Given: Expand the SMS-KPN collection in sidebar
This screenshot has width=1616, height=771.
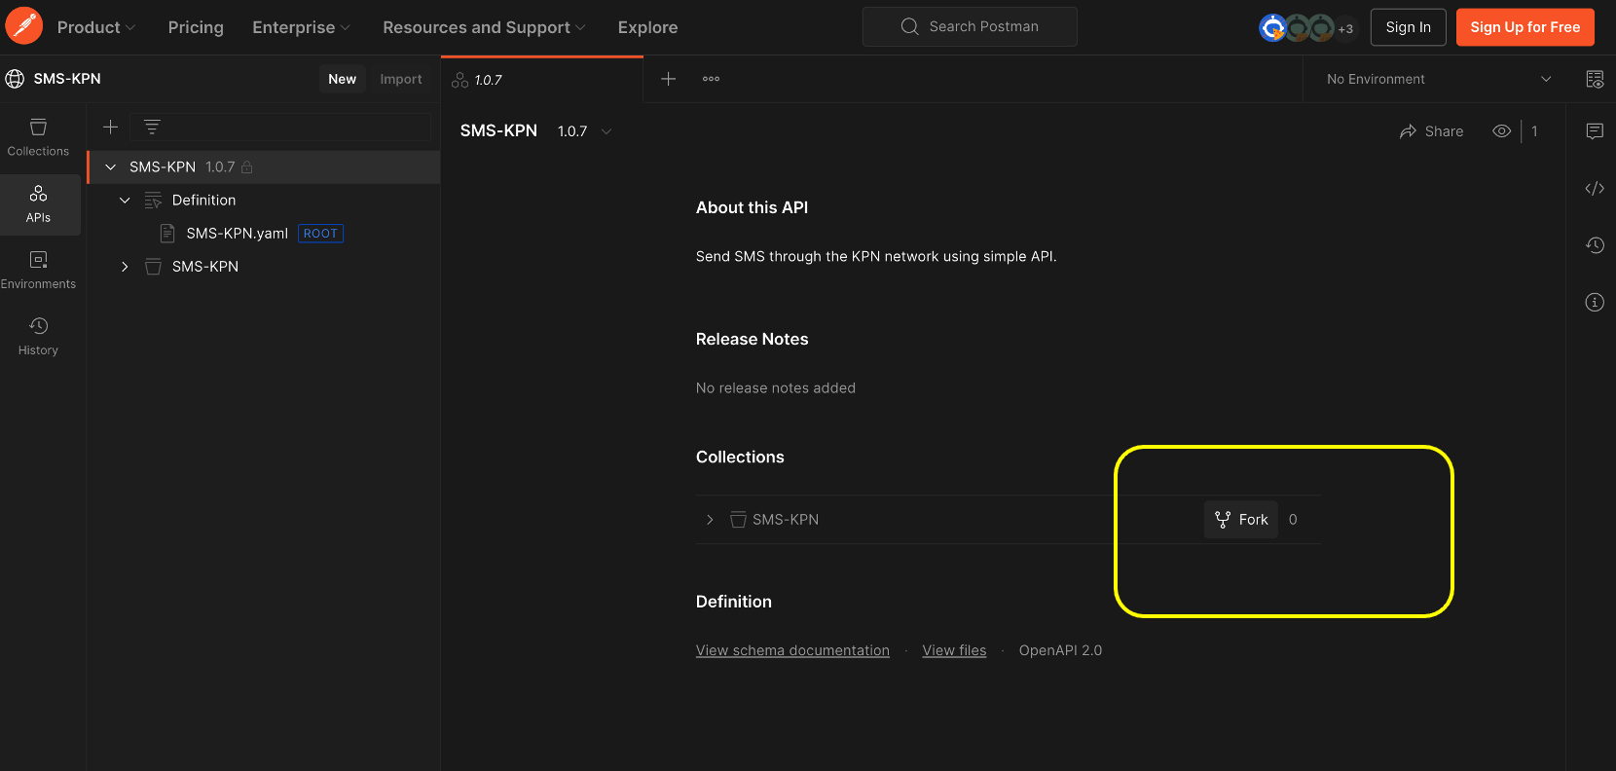Looking at the screenshot, I should coord(125,267).
